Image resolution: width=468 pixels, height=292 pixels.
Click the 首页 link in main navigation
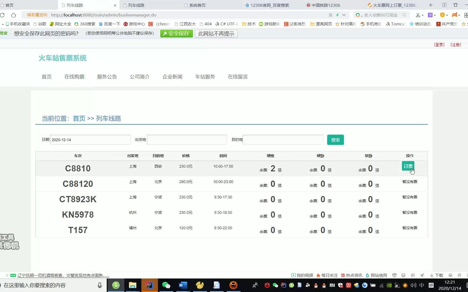coord(47,77)
